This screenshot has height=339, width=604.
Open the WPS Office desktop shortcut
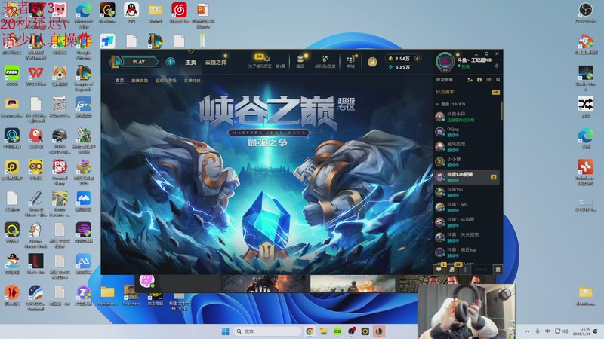[x=35, y=75]
